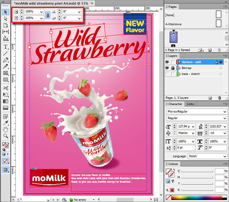
Task: Click the None swatch in colour spectrum
Action: click(169, 197)
